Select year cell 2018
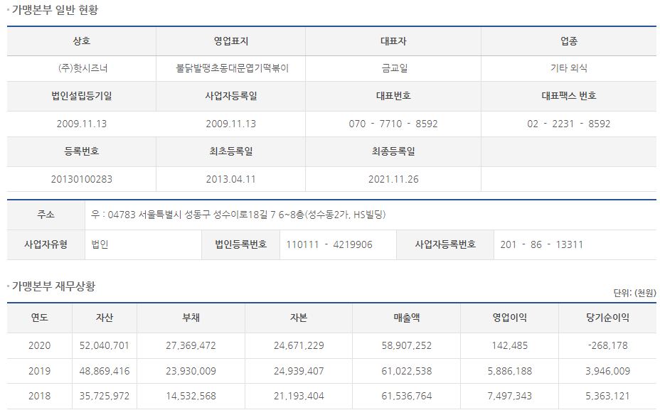The width and height of the screenshot is (660, 415). tap(40, 396)
